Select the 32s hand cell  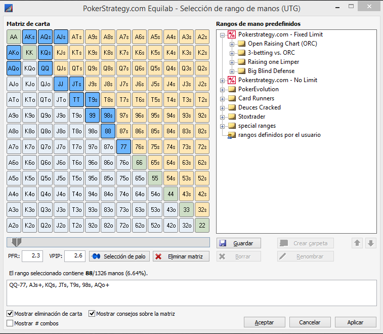(202, 210)
